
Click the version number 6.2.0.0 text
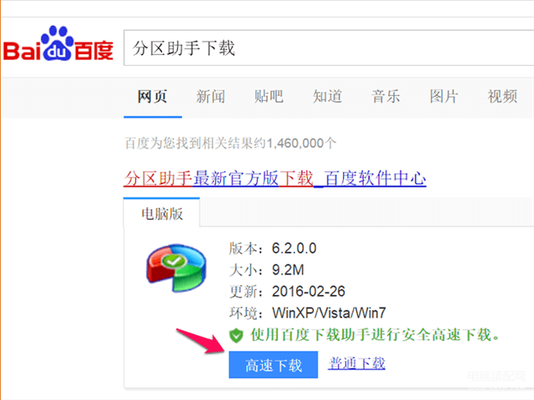pyautogui.click(x=294, y=248)
